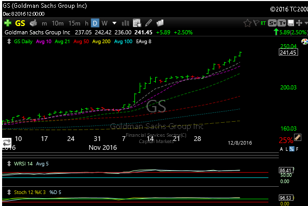Click the WRSI 14 indicator label
Screen dimensions: 308x206
23,164
